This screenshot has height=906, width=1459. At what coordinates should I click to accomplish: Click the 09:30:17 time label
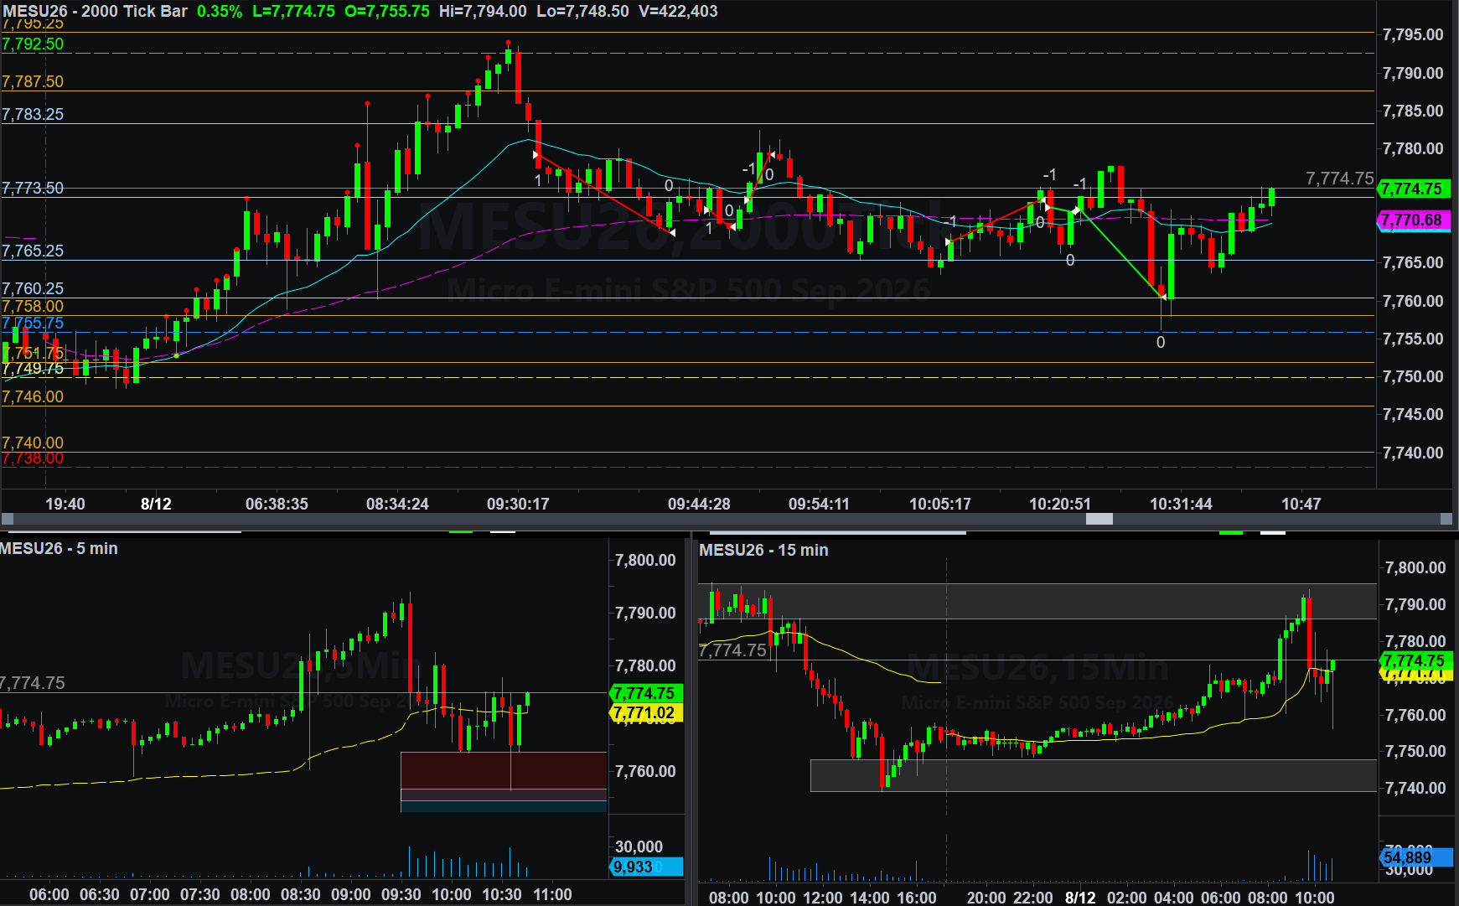click(518, 504)
